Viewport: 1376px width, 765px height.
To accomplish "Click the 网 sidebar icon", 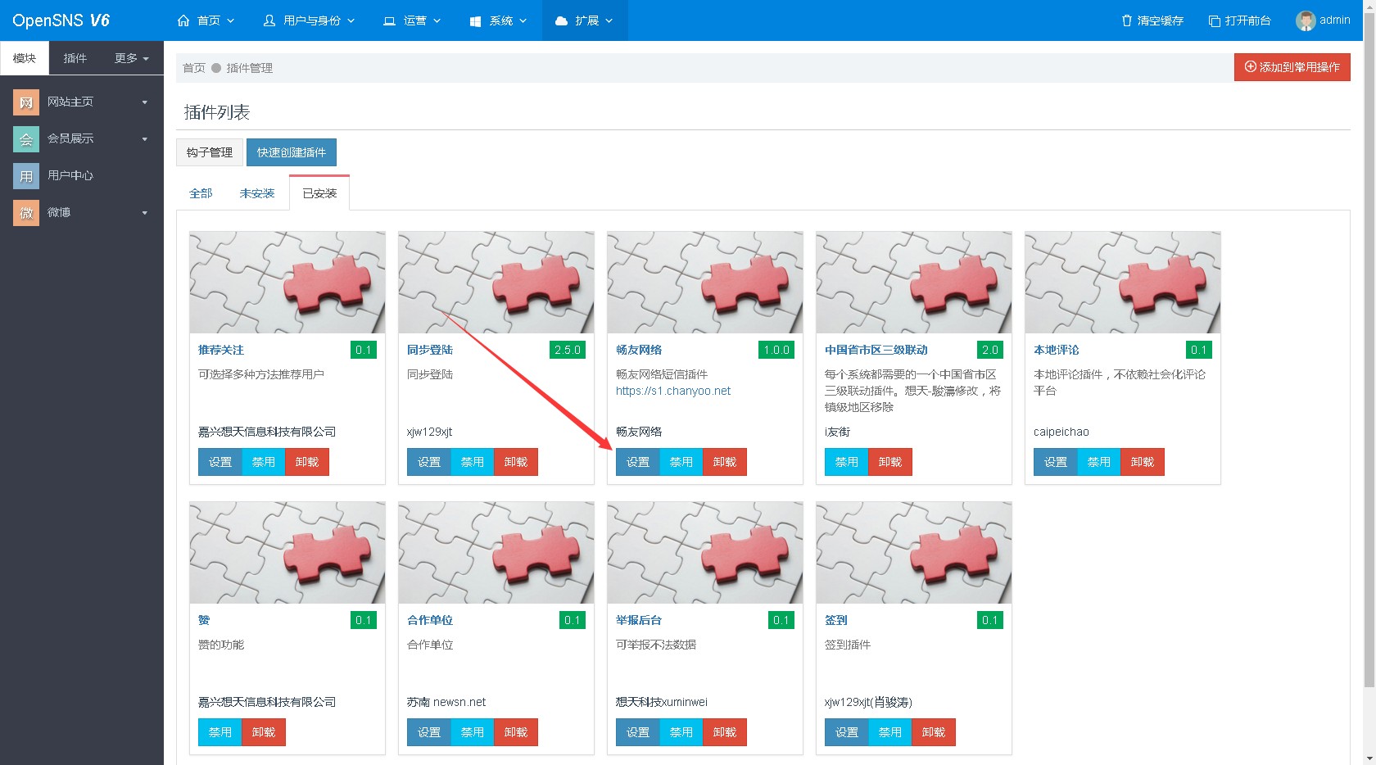I will coord(26,102).
